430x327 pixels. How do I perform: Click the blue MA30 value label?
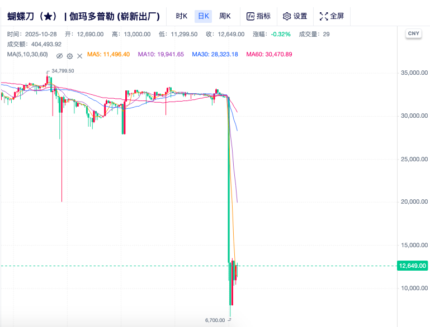(x=215, y=55)
